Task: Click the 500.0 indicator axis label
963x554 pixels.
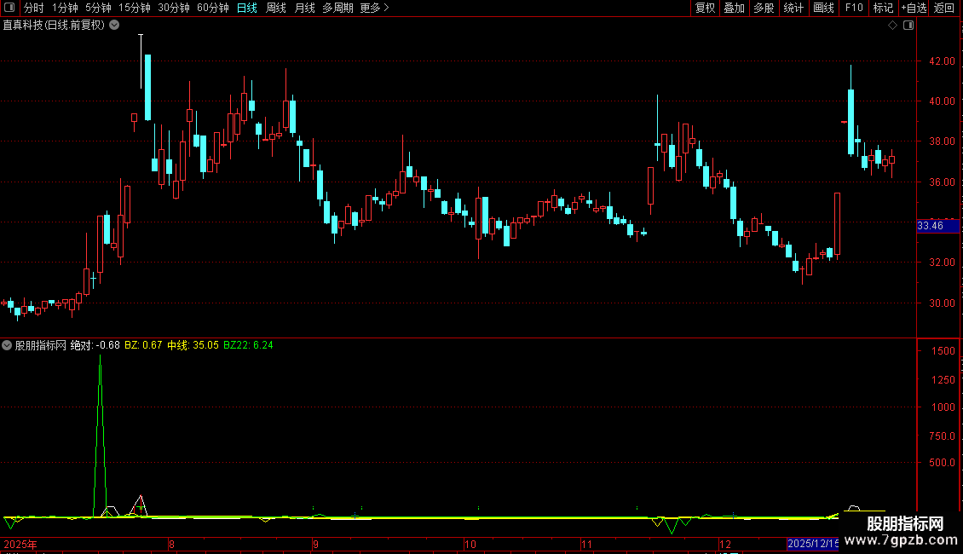Action: pos(943,463)
